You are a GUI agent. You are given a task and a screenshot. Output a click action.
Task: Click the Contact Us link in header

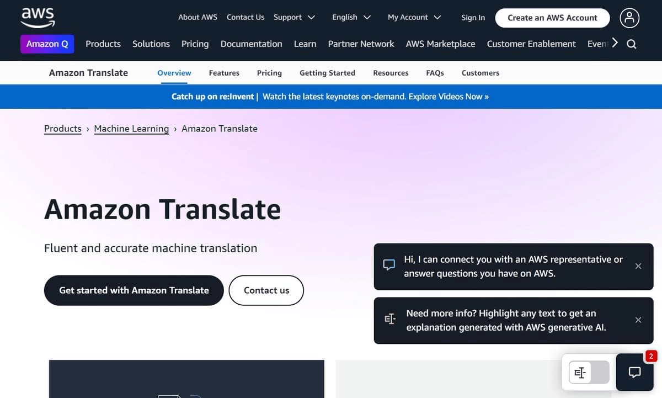click(245, 17)
